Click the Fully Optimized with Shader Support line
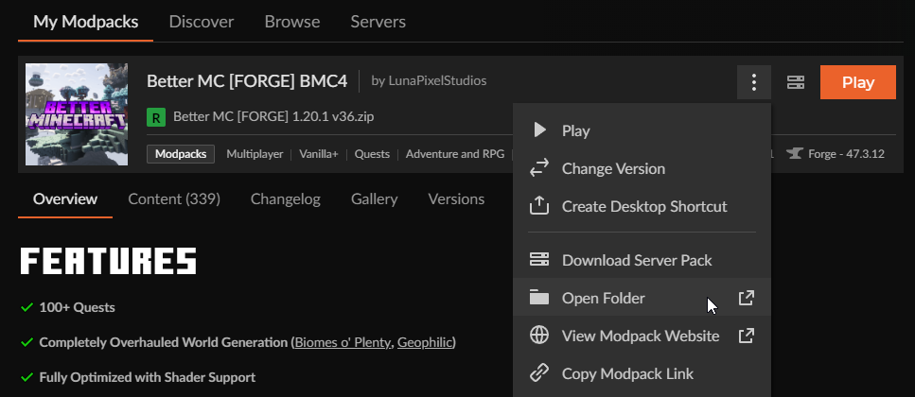Viewport: 915px width, 397px height. pyautogui.click(x=147, y=377)
